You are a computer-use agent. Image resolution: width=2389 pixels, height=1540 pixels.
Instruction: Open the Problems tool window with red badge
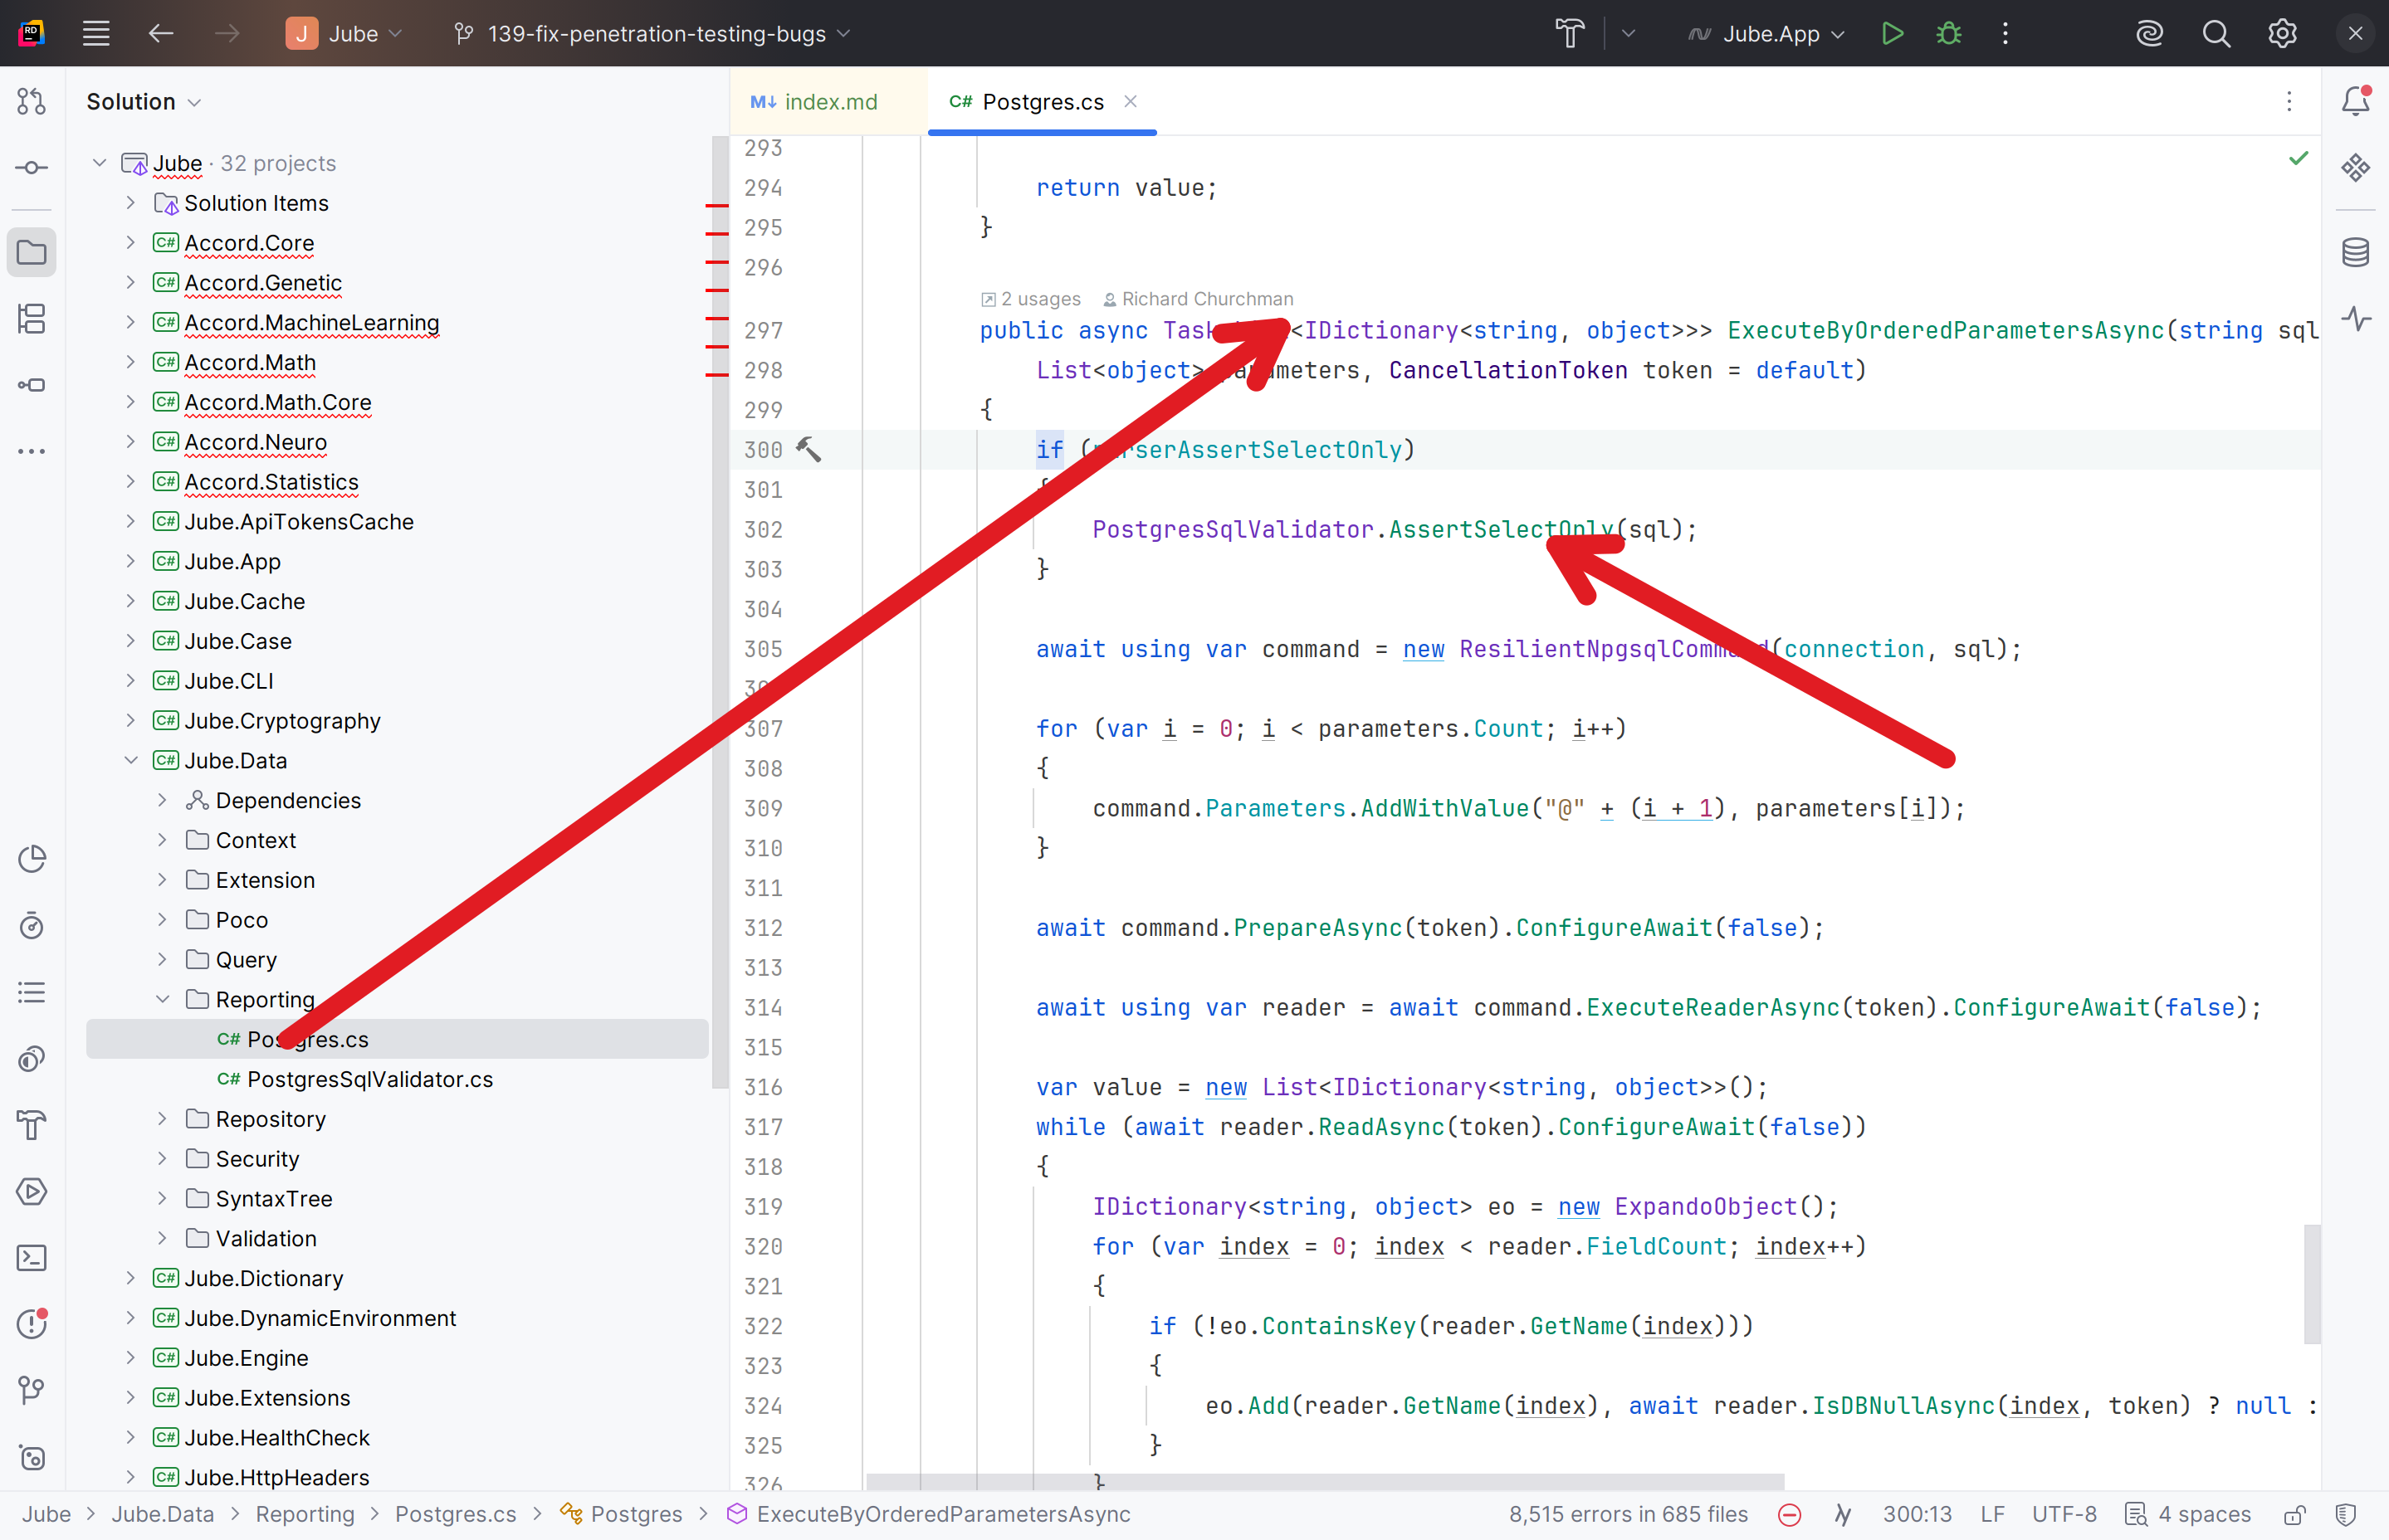click(32, 1324)
